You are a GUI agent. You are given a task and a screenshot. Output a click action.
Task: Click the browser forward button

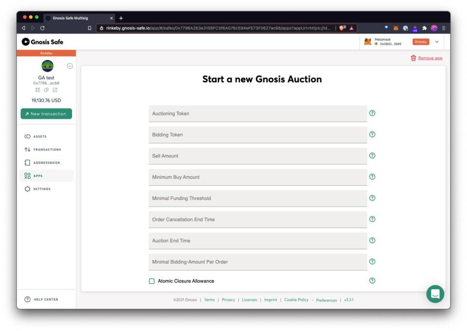point(33,28)
